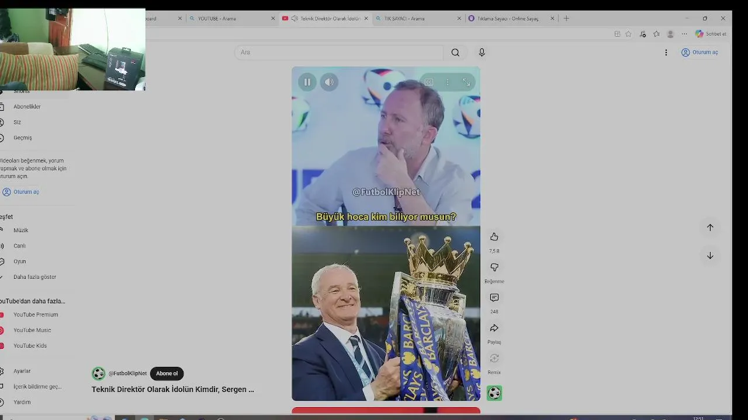Open Canlı in the Keşfet section
This screenshot has height=420, width=748.
click(x=19, y=246)
